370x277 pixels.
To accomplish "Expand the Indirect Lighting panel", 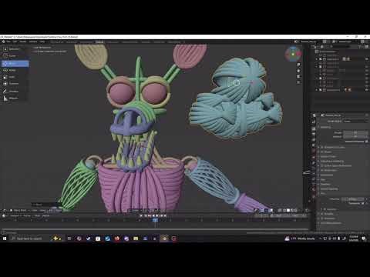I will [x=329, y=189].
